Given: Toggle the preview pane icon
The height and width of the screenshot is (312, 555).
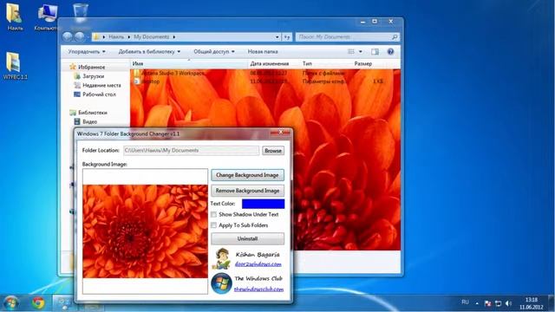Looking at the screenshot, I should click(375, 52).
